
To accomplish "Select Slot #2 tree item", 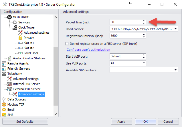I will click(x=29, y=48).
